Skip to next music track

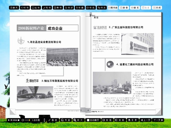pos(16,120)
